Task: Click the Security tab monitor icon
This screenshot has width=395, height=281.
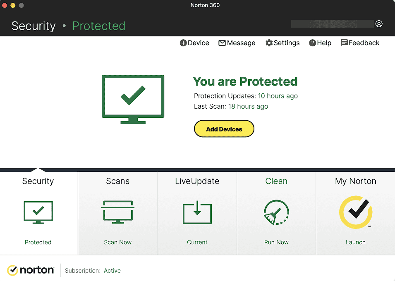Action: point(38,212)
